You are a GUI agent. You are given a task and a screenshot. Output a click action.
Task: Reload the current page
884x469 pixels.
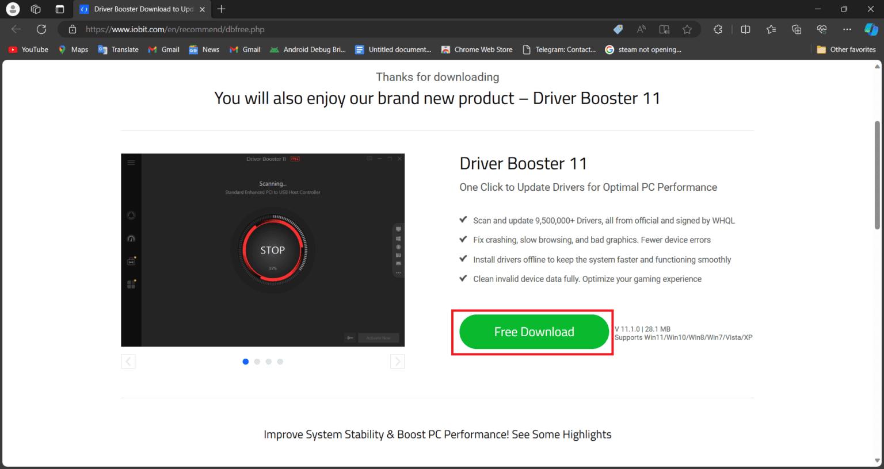(40, 29)
